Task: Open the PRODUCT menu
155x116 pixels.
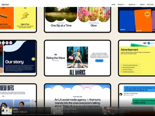Action: pyautogui.click(x=121, y=5)
